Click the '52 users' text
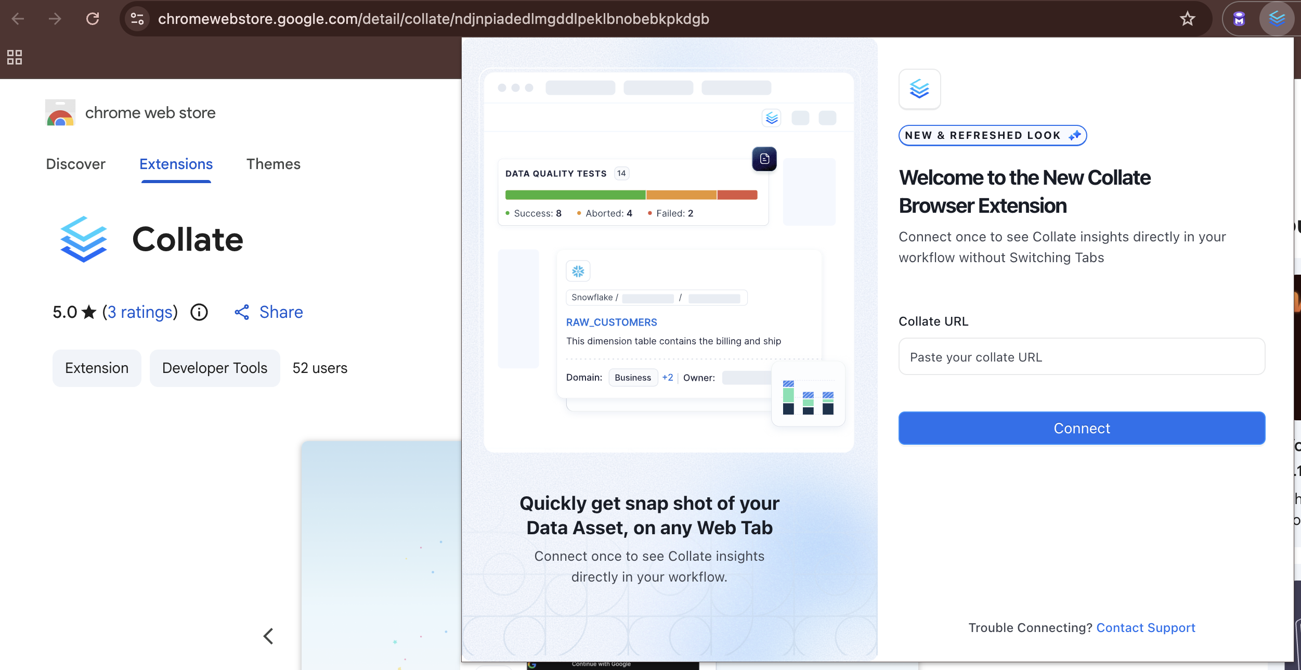Screen dimensions: 1301x670 tap(320, 368)
